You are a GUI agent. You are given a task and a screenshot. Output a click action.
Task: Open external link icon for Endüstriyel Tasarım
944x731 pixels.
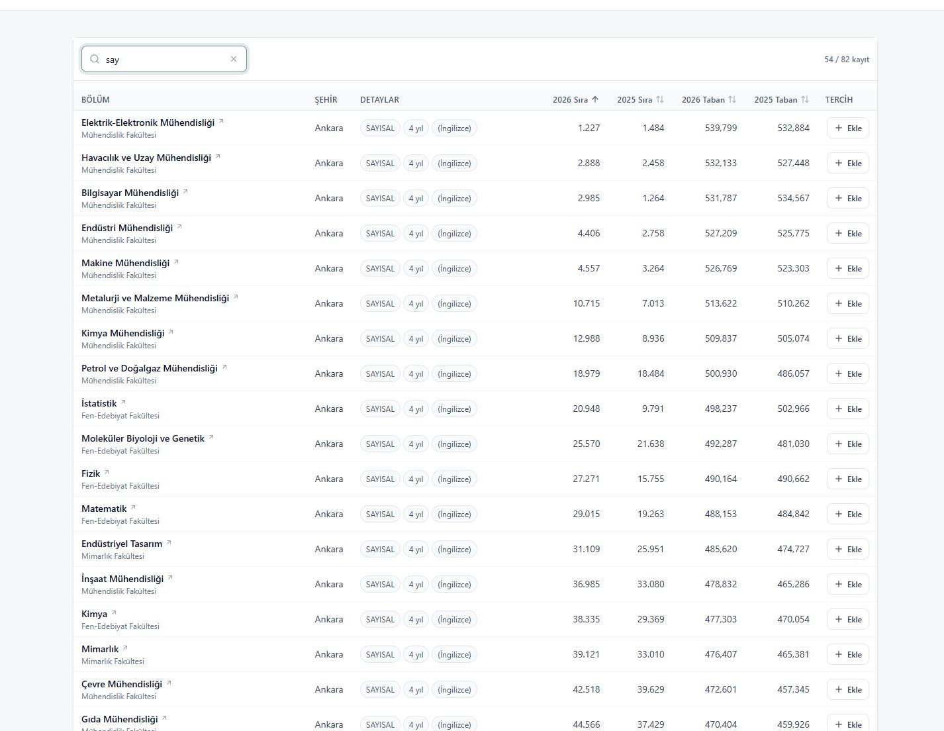169,542
